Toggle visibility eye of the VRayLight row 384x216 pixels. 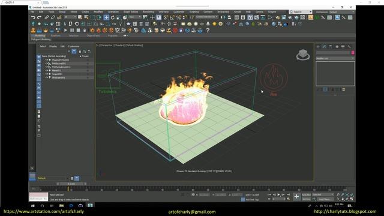[46, 77]
